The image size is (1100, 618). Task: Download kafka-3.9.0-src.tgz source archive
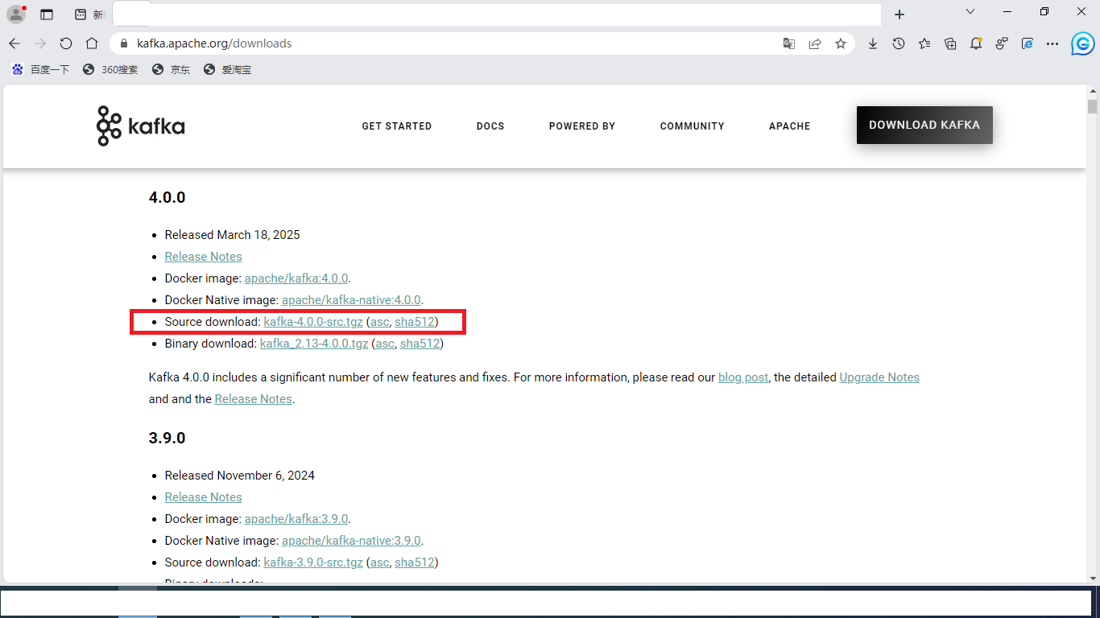tap(313, 562)
